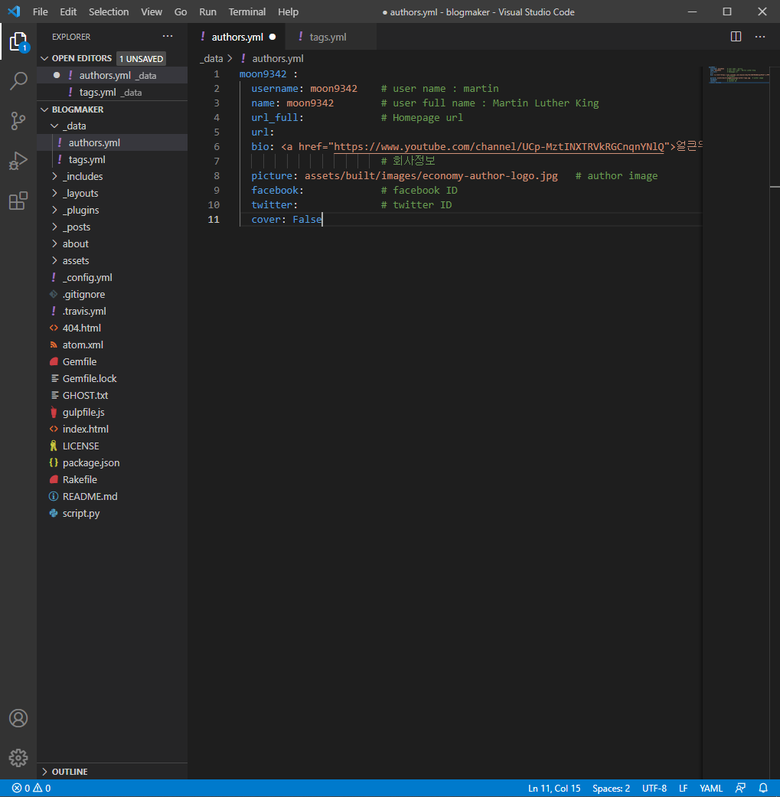Open package.json file
Viewport: 780px width, 797px height.
coord(113,462)
